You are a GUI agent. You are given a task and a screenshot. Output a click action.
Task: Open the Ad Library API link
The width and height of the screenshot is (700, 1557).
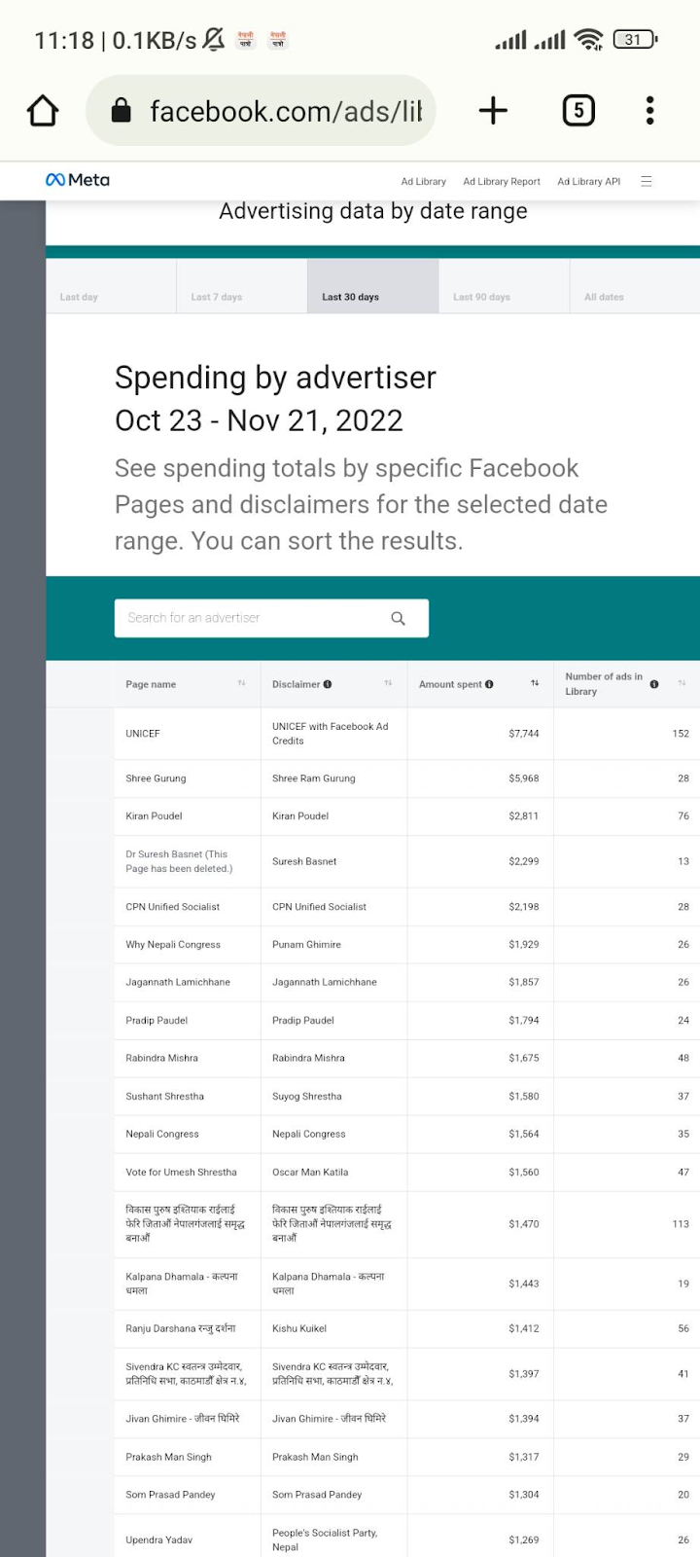tap(589, 181)
